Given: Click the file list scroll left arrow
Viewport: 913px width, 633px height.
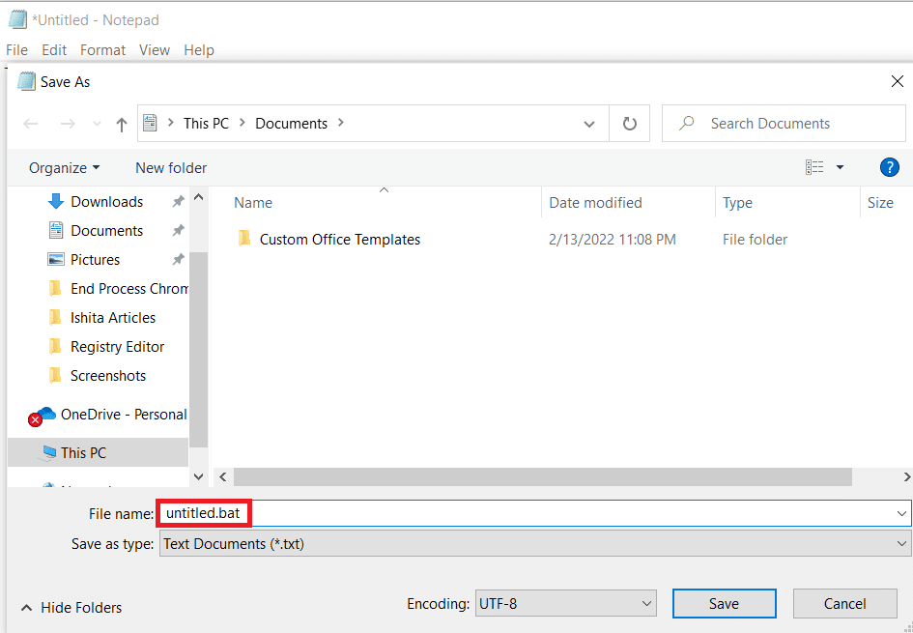Looking at the screenshot, I should (x=222, y=477).
